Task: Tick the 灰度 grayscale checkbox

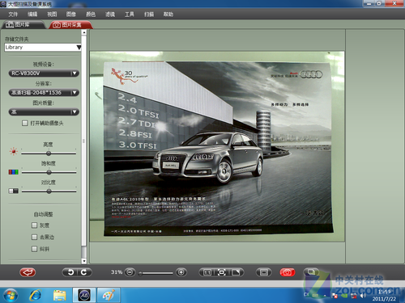Action: pyautogui.click(x=34, y=225)
